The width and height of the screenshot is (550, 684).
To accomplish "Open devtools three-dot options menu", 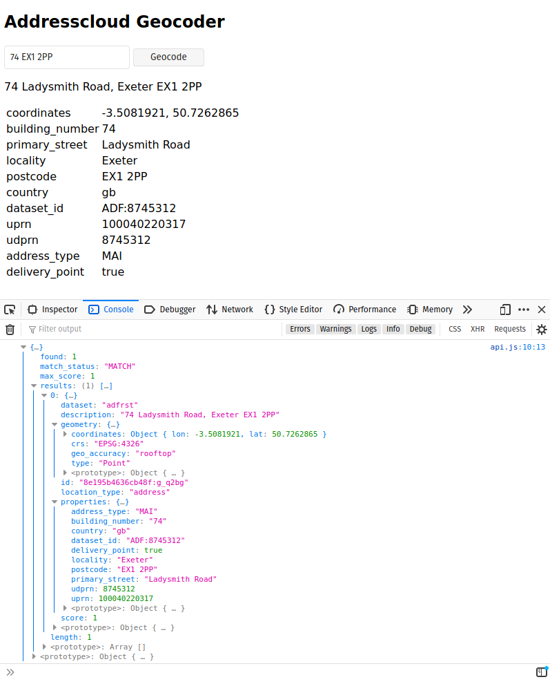I will click(524, 310).
